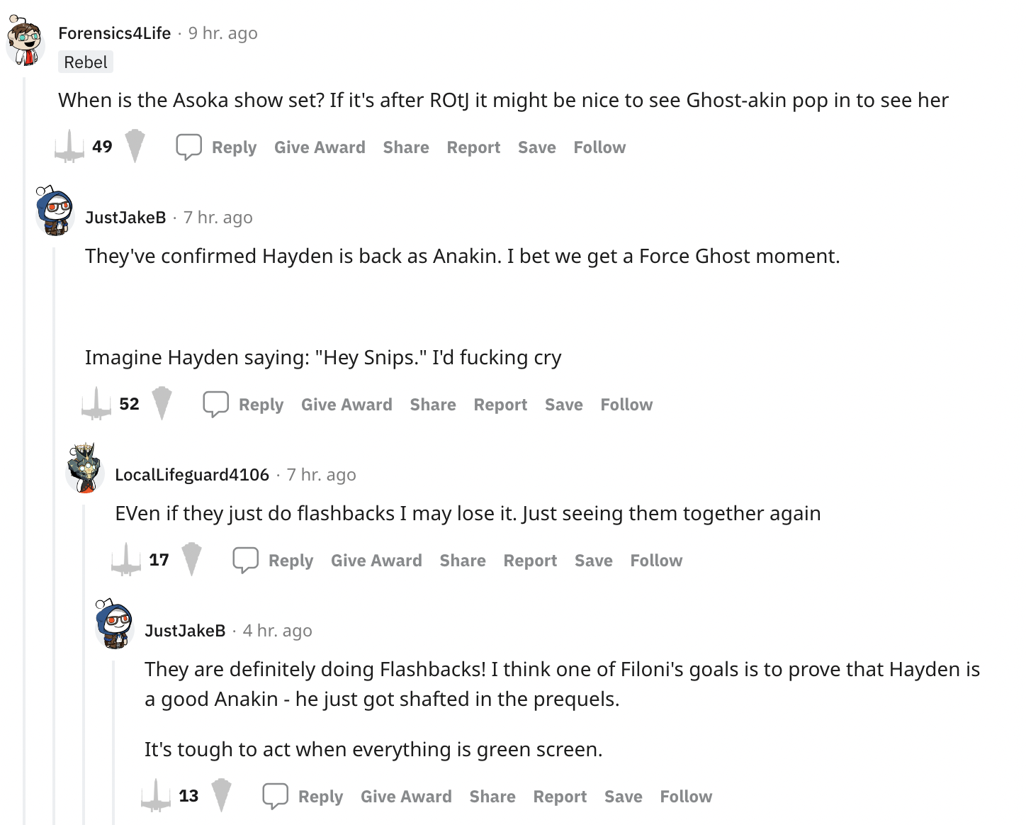Downvote Forensics4Life's comment about Asoka show
This screenshot has width=1026, height=825.
click(135, 147)
